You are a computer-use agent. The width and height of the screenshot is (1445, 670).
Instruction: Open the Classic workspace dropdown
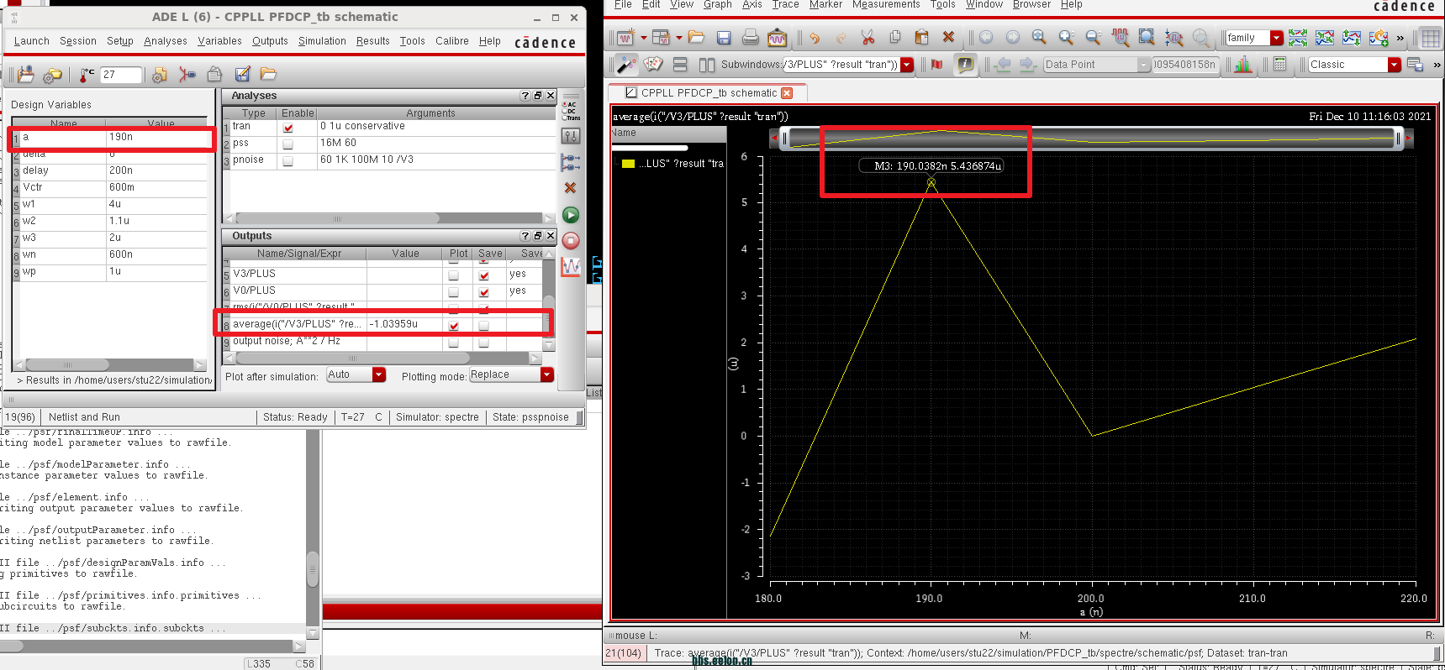pyautogui.click(x=1395, y=65)
